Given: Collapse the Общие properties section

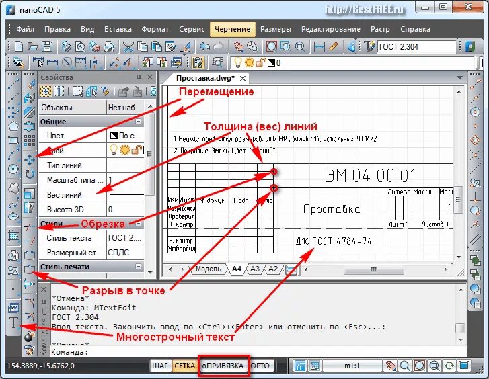Looking at the screenshot, I should point(138,121).
